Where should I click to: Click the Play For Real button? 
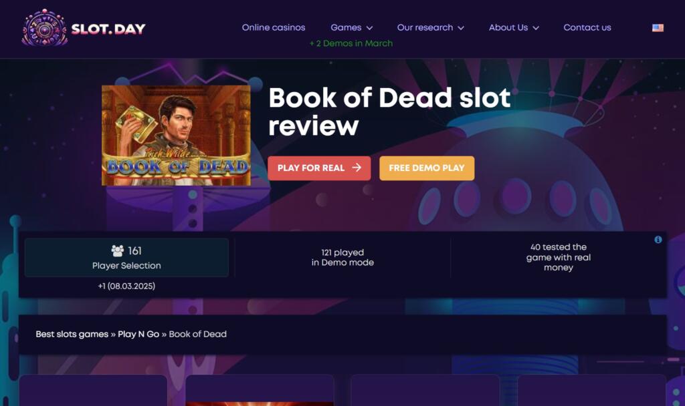click(x=319, y=168)
